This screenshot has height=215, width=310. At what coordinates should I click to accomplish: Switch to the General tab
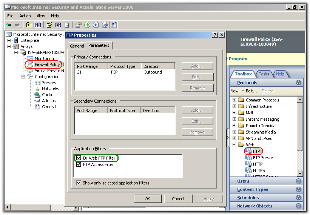[x=77, y=46]
